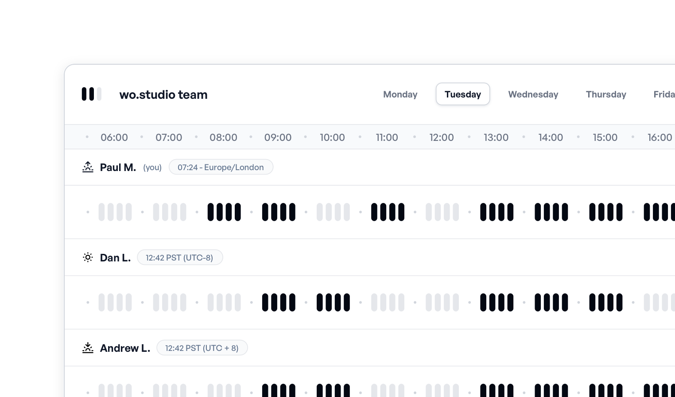The width and height of the screenshot is (675, 397).
Task: Toggle Paul M.'s 13:00 availability block
Action: [x=497, y=212]
